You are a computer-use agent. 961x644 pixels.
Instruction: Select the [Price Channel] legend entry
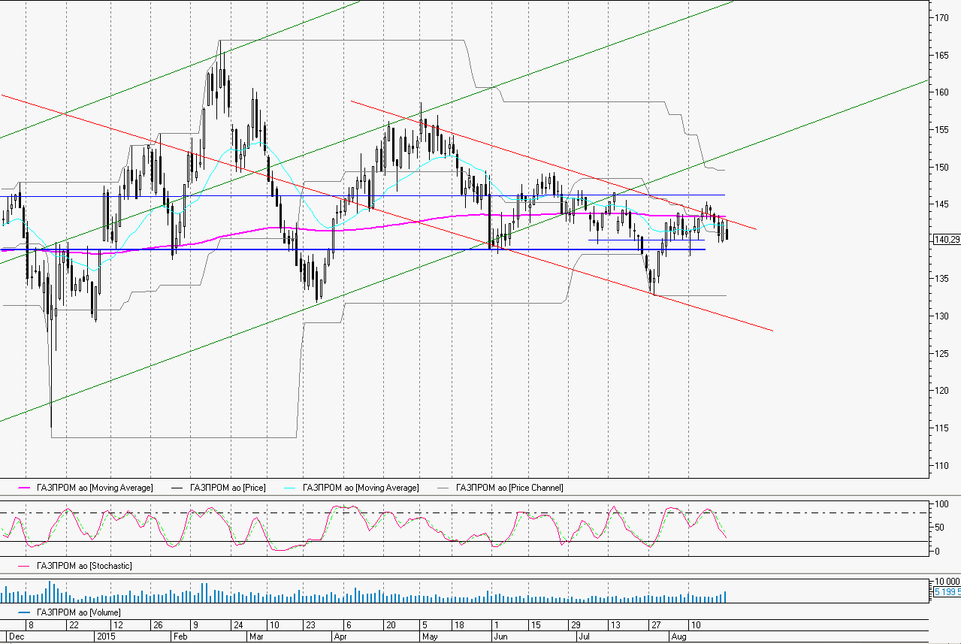(x=509, y=488)
